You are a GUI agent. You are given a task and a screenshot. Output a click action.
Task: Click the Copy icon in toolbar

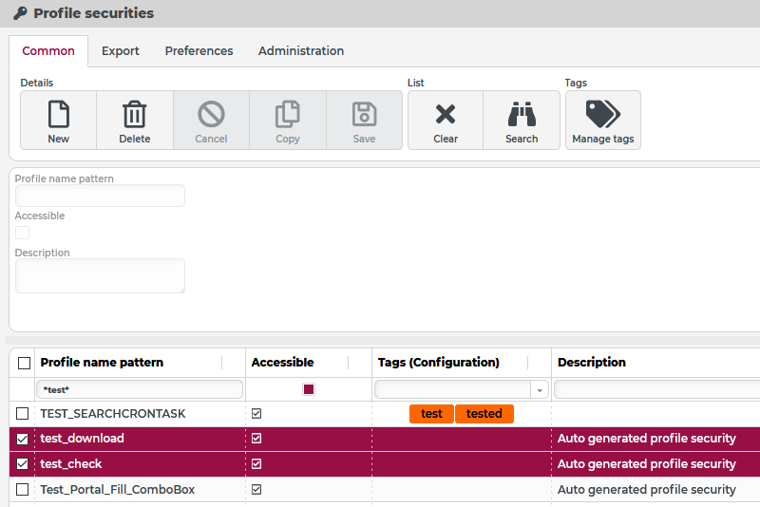coord(288,115)
